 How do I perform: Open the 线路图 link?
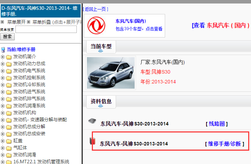tap(217, 124)
